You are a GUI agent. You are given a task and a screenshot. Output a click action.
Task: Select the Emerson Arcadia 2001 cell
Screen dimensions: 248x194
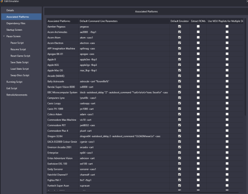pyautogui.click(x=62, y=147)
